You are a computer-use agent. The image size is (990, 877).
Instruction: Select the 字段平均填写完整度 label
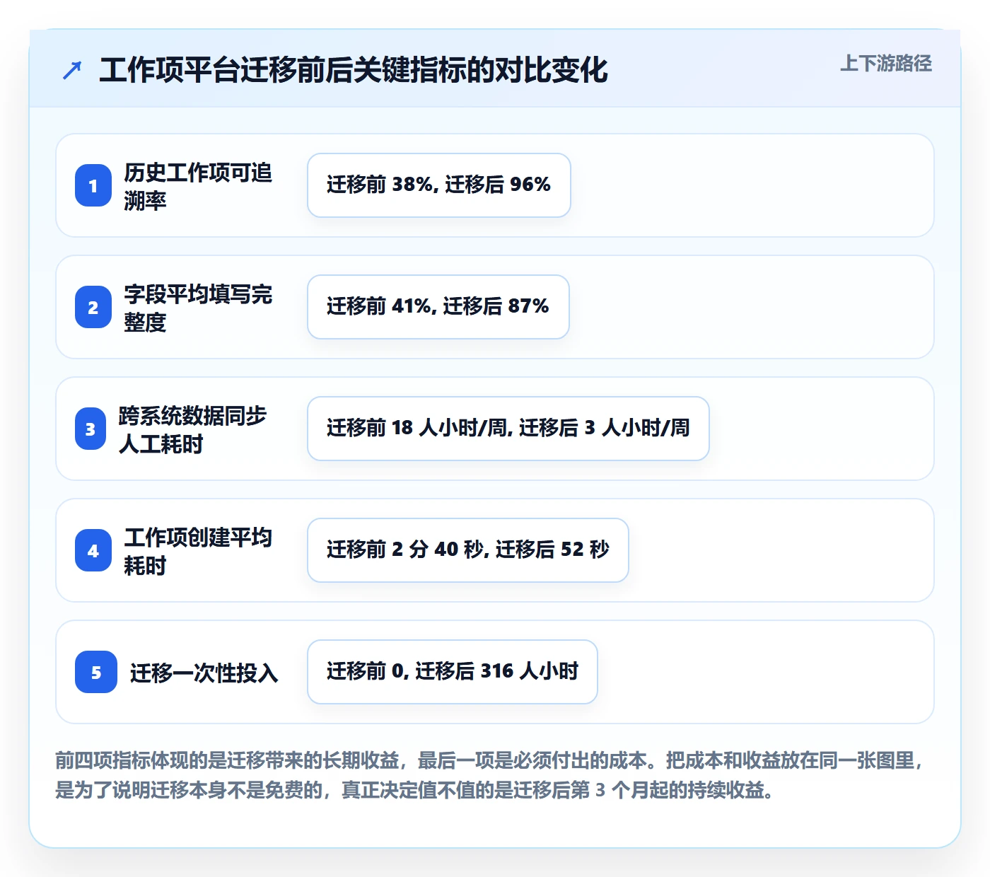coord(198,308)
